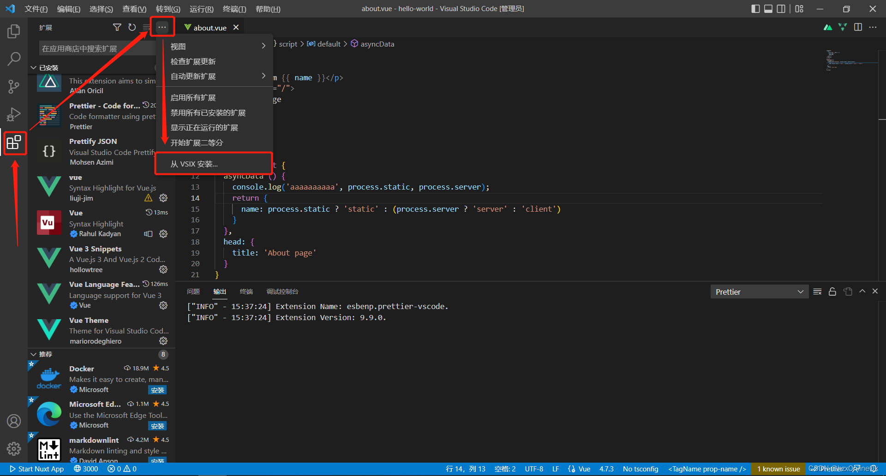The image size is (886, 476).
Task: Expand the 自动更新扩展 submenu arrow
Action: [263, 76]
